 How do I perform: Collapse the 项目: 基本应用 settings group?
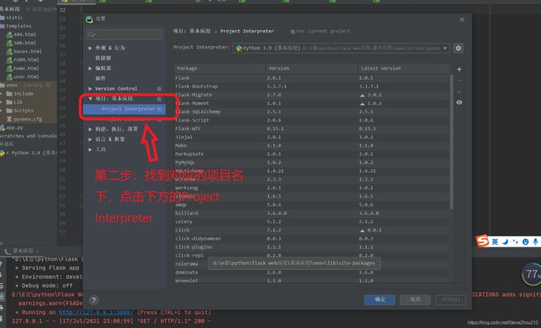(90, 99)
